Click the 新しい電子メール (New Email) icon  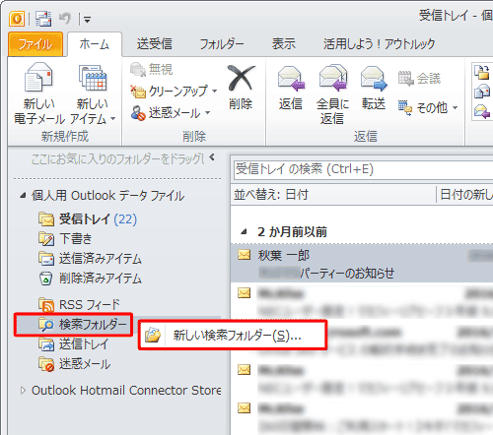click(x=38, y=78)
